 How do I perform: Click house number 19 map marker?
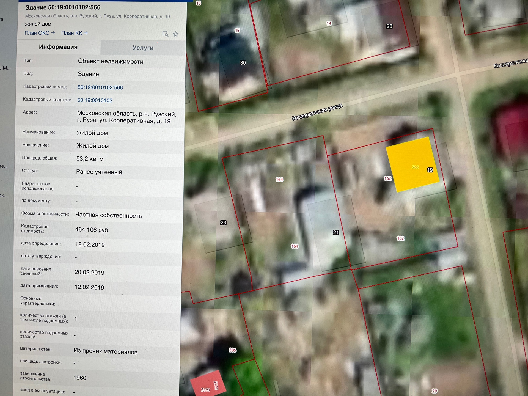pyautogui.click(x=430, y=170)
